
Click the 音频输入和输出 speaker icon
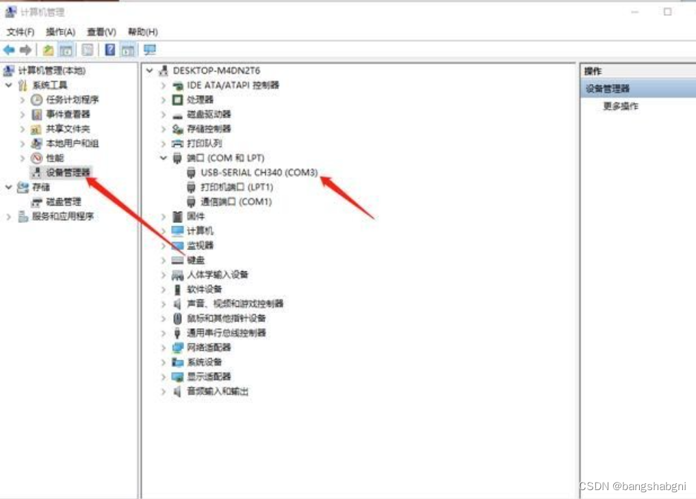(177, 391)
